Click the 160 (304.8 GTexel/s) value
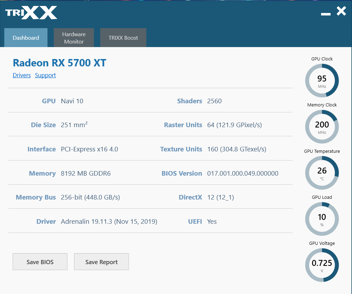 pos(237,149)
